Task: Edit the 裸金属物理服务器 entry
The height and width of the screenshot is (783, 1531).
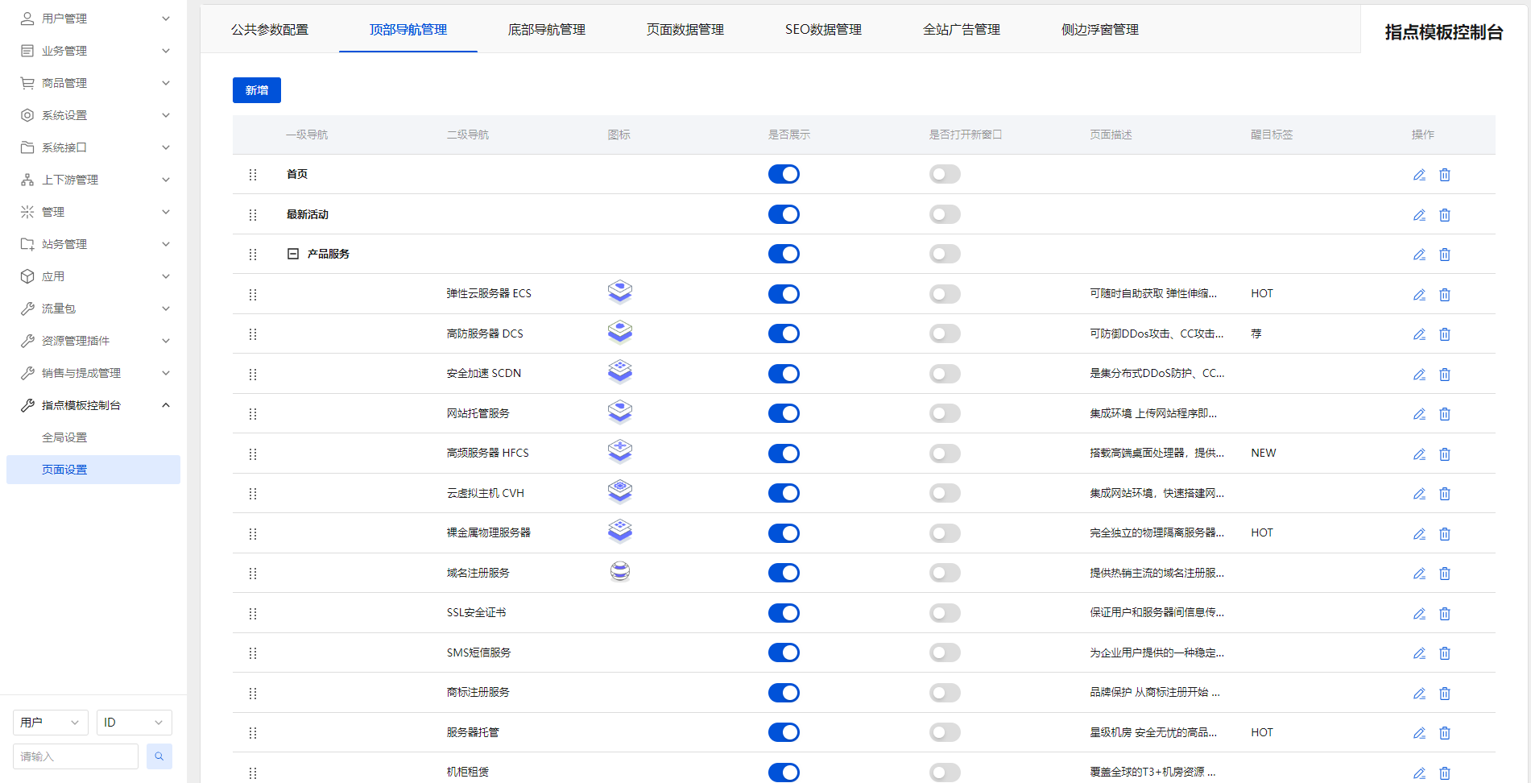Action: click(1419, 534)
